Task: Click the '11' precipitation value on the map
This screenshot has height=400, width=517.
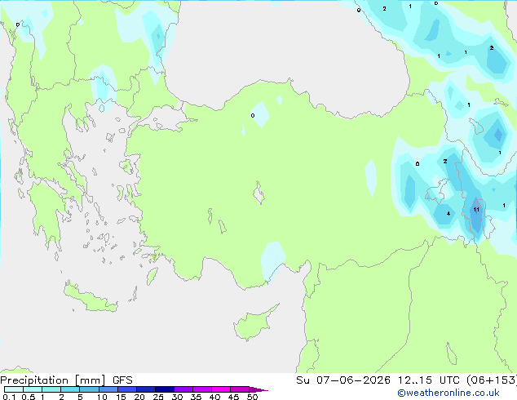Action: coord(476,210)
